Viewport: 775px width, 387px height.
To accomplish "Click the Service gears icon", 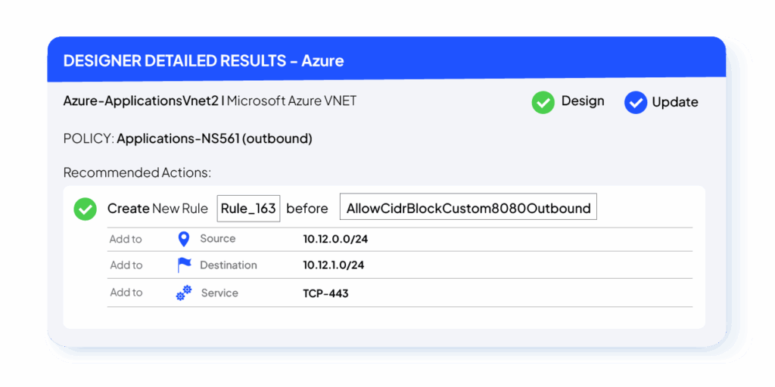I will tap(183, 293).
